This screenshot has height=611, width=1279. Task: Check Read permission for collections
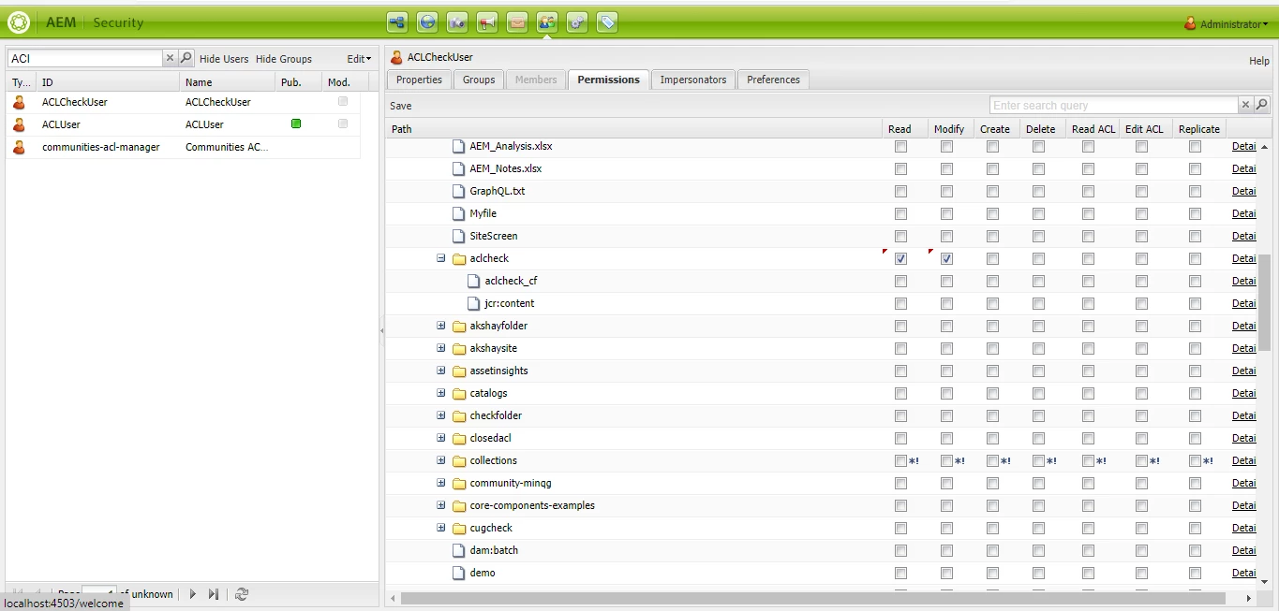(900, 460)
